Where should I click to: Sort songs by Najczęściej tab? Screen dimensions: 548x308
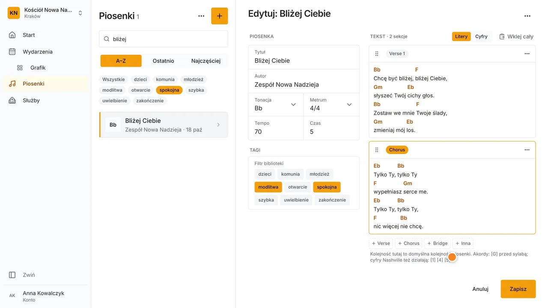206,61
